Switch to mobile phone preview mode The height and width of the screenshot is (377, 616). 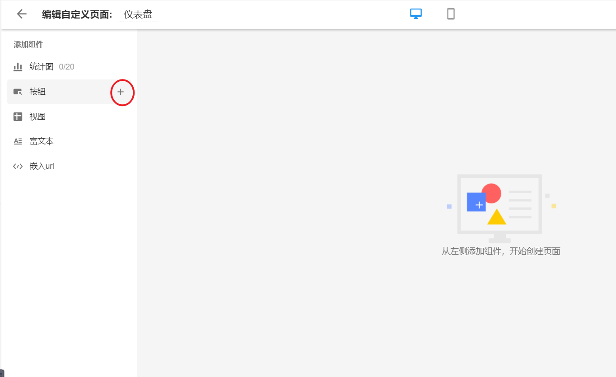pos(450,14)
